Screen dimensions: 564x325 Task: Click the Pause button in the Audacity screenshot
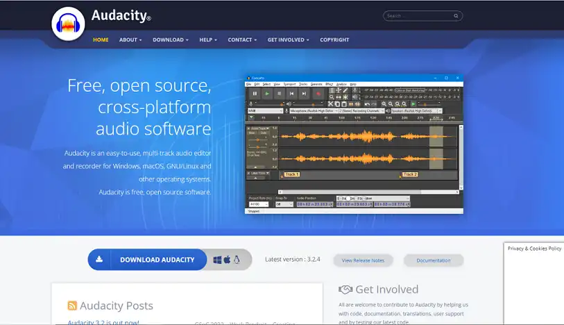click(x=255, y=94)
